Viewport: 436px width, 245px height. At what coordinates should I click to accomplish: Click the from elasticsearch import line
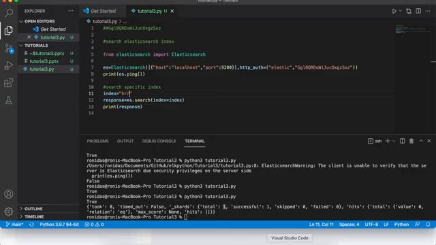pyautogui.click(x=155, y=54)
